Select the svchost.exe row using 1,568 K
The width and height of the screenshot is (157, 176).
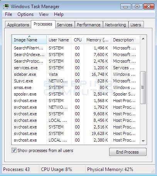[76, 101]
